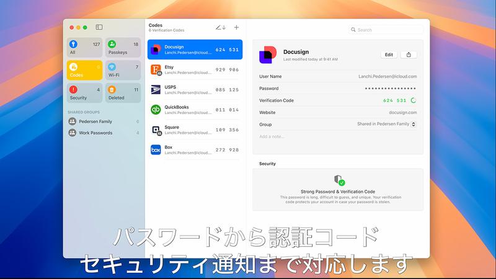The height and width of the screenshot is (279, 496).
Task: Add a new entry with plus button
Action: (x=236, y=27)
